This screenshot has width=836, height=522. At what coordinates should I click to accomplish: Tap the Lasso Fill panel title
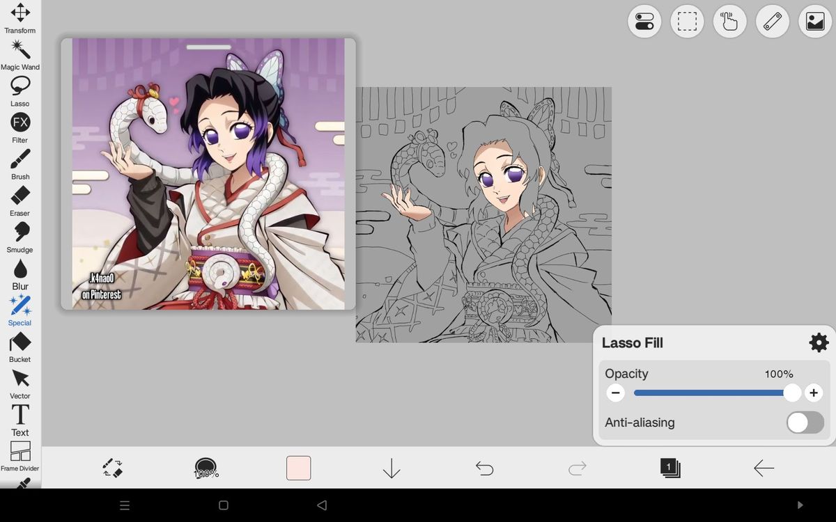pos(633,343)
